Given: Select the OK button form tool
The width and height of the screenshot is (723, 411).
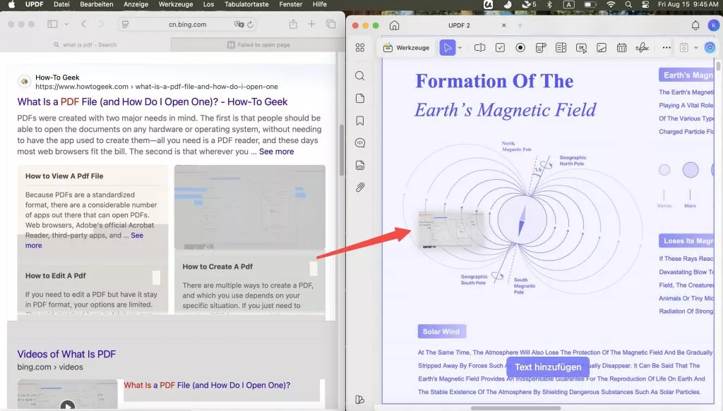Looking at the screenshot, I should click(581, 48).
